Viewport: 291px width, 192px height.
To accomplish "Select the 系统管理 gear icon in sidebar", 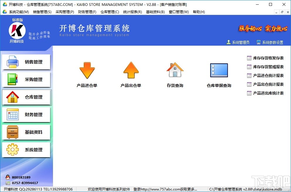I will 11,150.
